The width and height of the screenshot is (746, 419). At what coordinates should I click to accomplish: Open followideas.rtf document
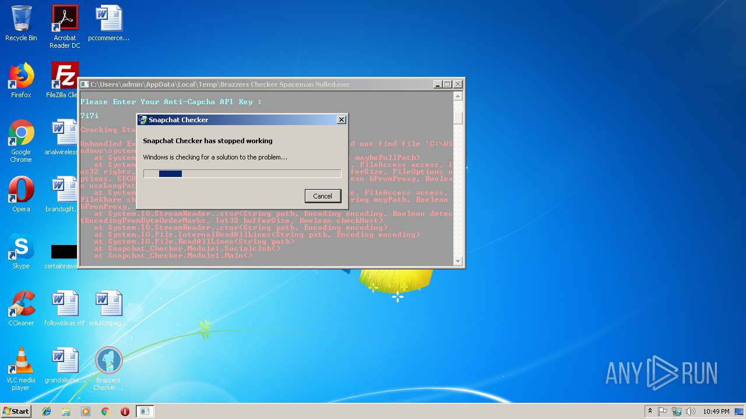(65, 308)
